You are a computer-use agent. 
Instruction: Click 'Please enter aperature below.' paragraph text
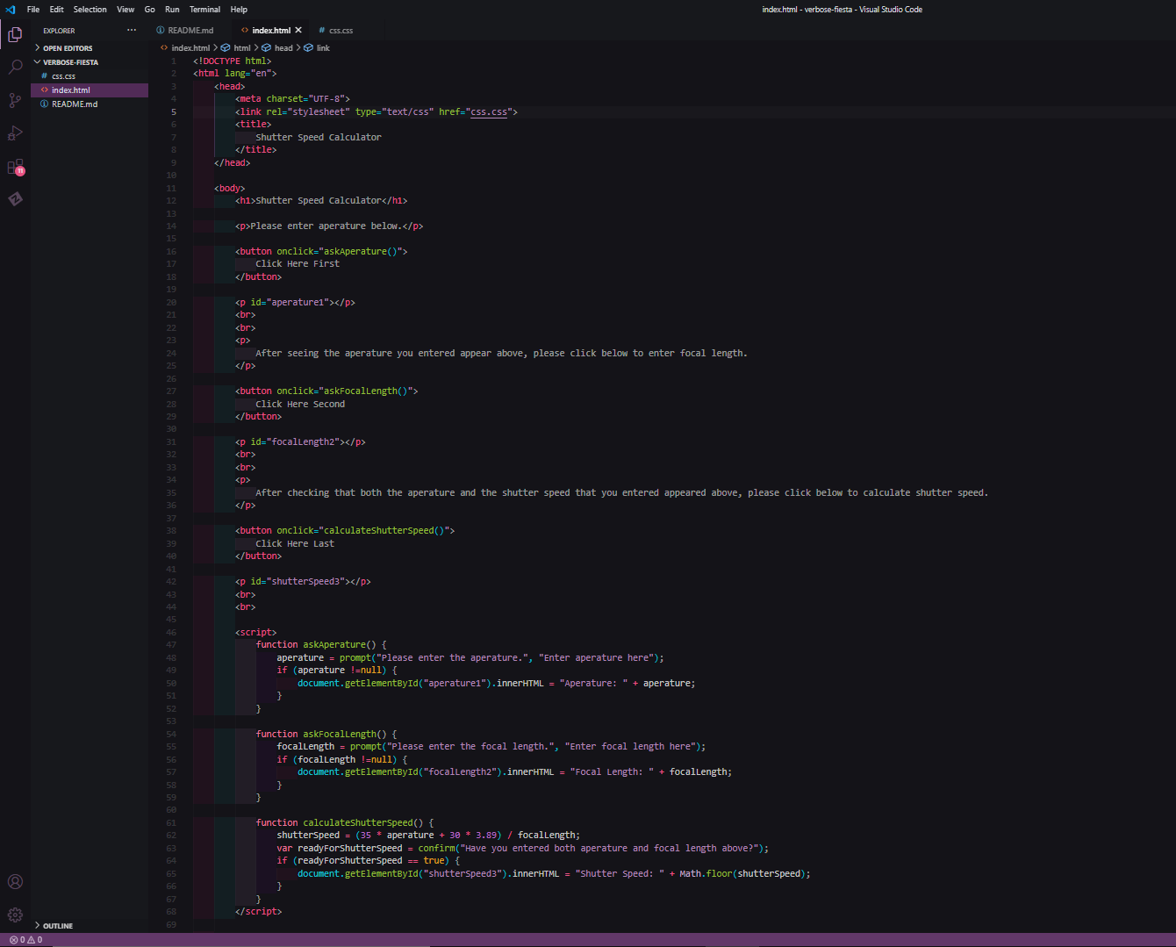pos(326,226)
